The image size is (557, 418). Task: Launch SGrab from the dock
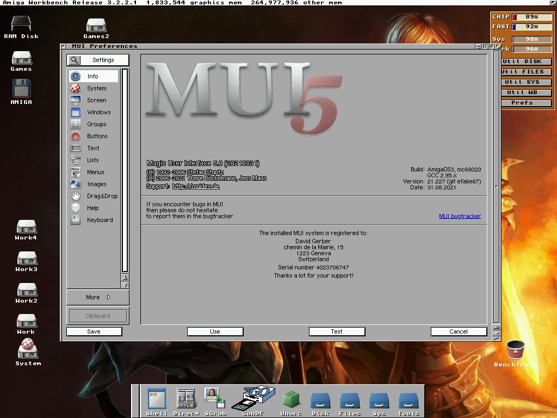[215, 402]
